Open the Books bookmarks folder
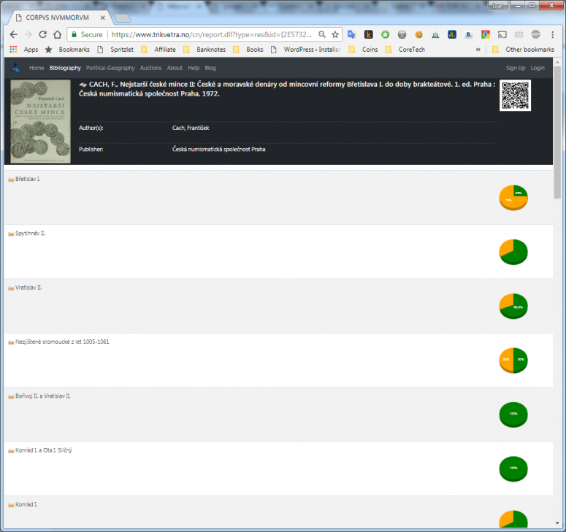This screenshot has height=532, width=566. pos(248,50)
